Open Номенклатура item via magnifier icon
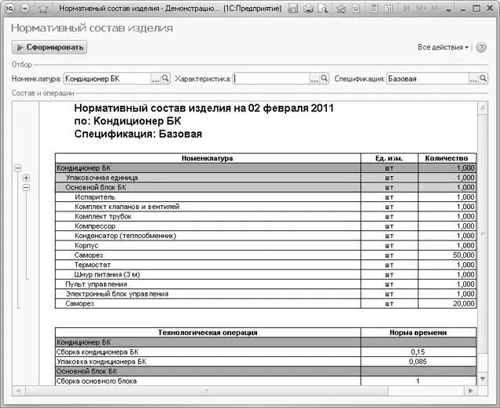Image resolution: width=500 pixels, height=408 pixels. pyautogui.click(x=165, y=78)
